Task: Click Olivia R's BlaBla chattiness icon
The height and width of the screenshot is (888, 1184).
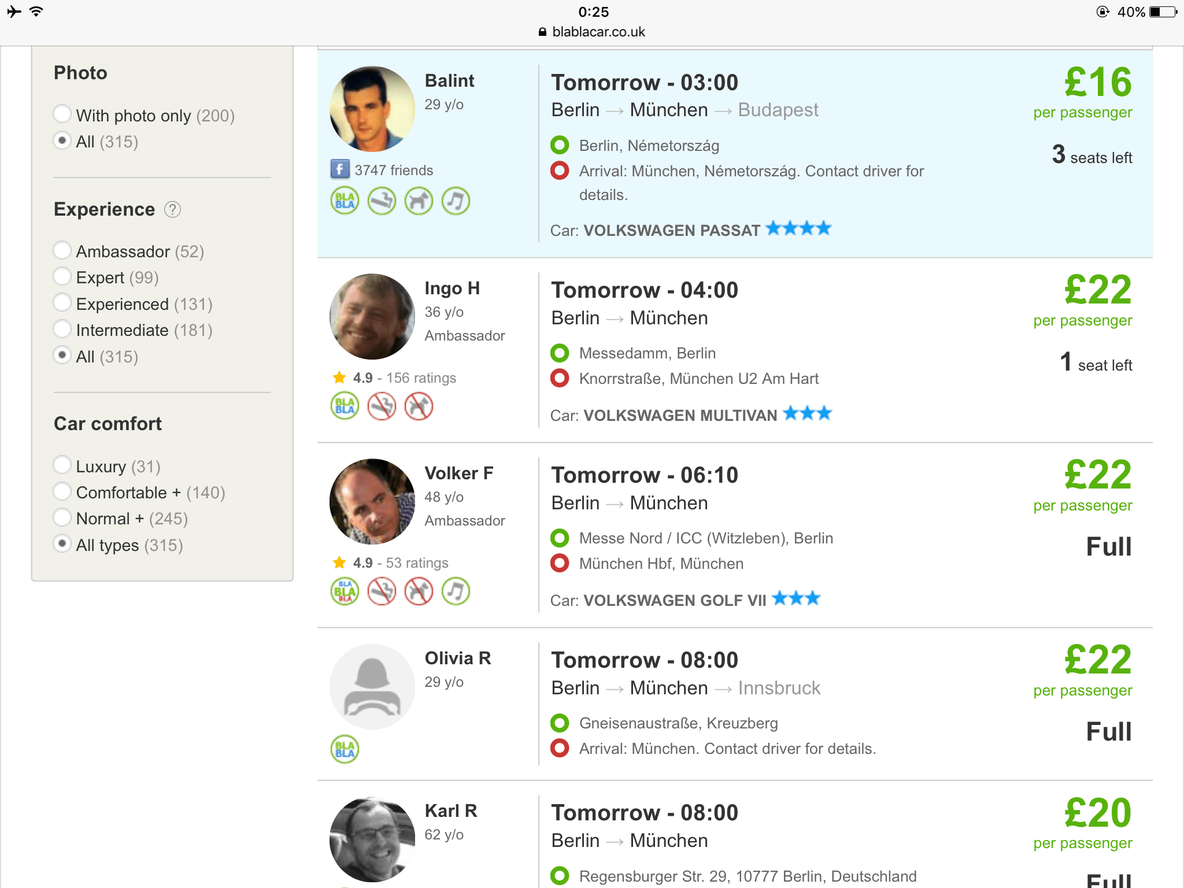Action: (x=345, y=749)
